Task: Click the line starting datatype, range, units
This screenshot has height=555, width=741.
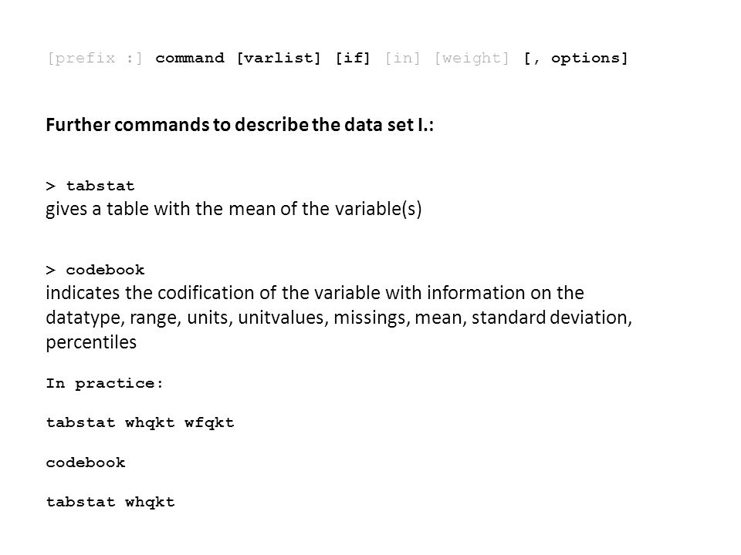Action: [339, 318]
